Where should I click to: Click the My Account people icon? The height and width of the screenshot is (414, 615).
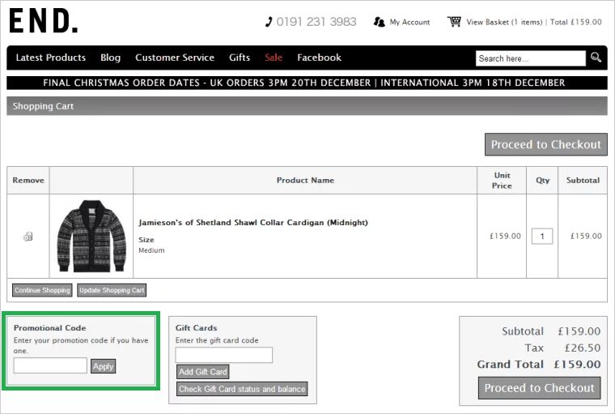[379, 22]
